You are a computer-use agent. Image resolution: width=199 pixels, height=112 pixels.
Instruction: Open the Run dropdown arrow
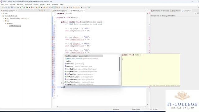pyautogui.click(x=25, y=7)
